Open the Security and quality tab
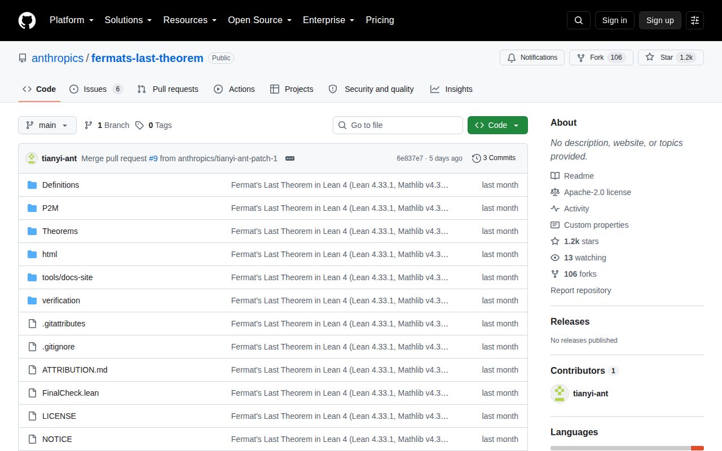Image resolution: width=722 pixels, height=451 pixels. (x=371, y=89)
